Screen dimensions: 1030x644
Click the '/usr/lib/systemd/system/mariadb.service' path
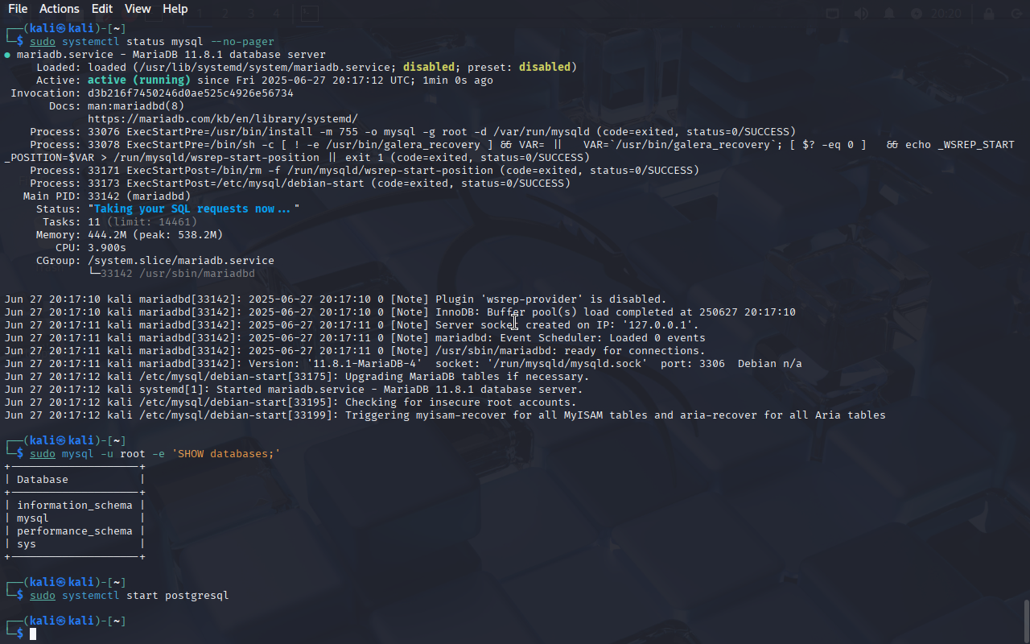pyautogui.click(x=265, y=68)
